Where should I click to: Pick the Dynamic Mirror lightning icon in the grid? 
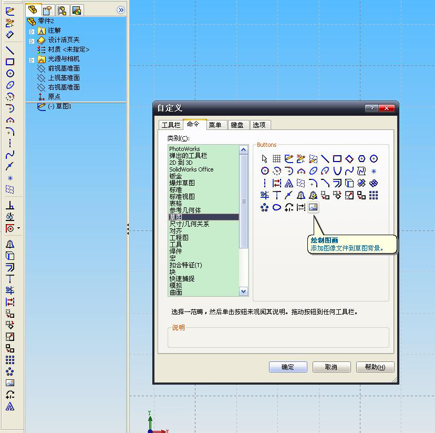pos(313,196)
